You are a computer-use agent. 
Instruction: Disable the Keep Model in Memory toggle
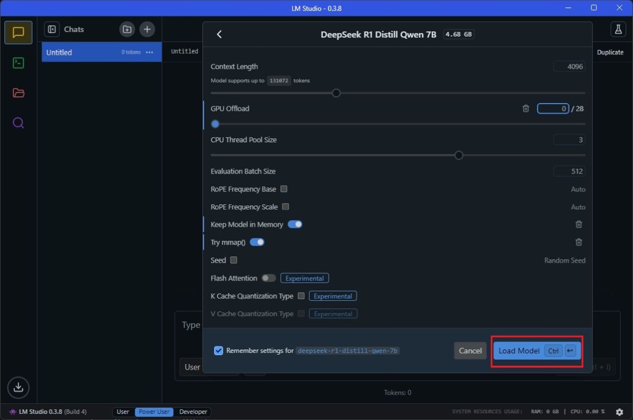295,224
